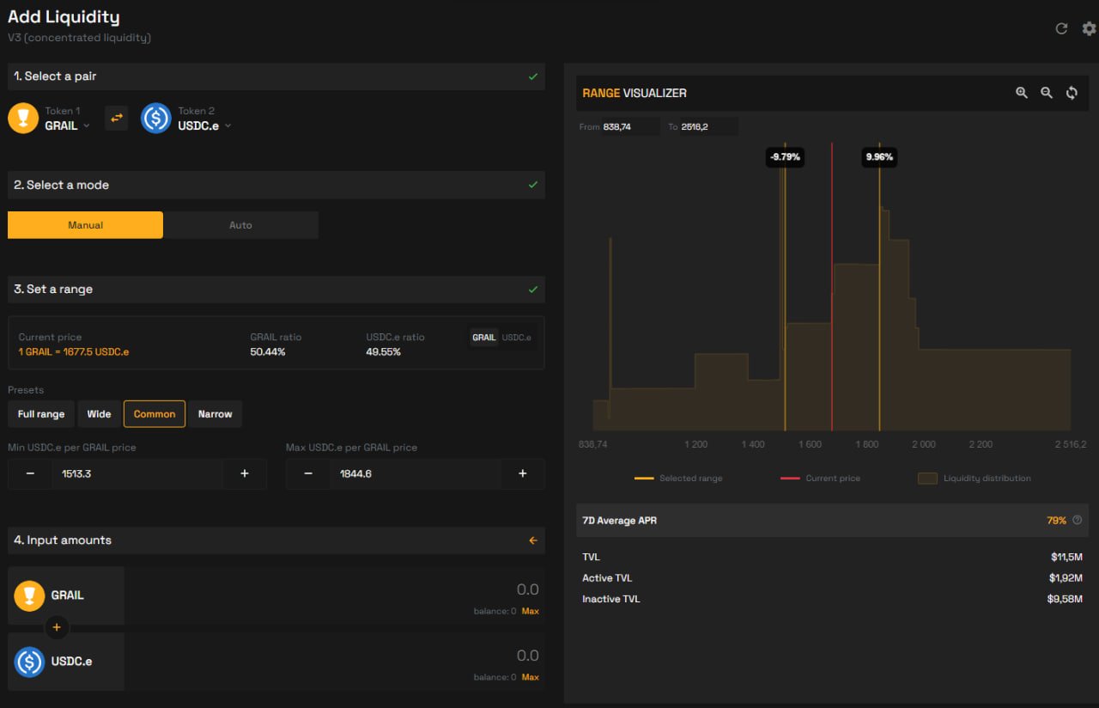Image resolution: width=1099 pixels, height=708 pixels.
Task: Open settings via the gear icon
Action: [x=1089, y=28]
